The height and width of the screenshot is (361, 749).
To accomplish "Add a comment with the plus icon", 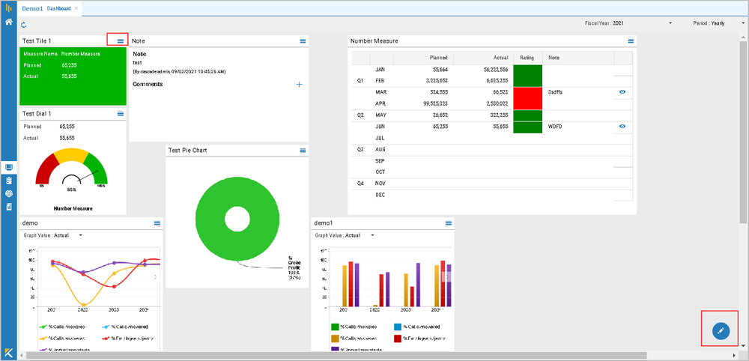I will (299, 85).
